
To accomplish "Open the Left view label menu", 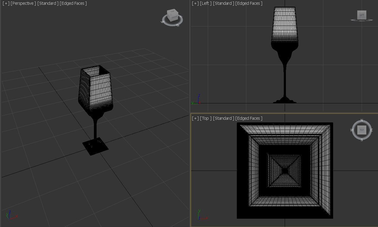I will [x=206, y=3].
